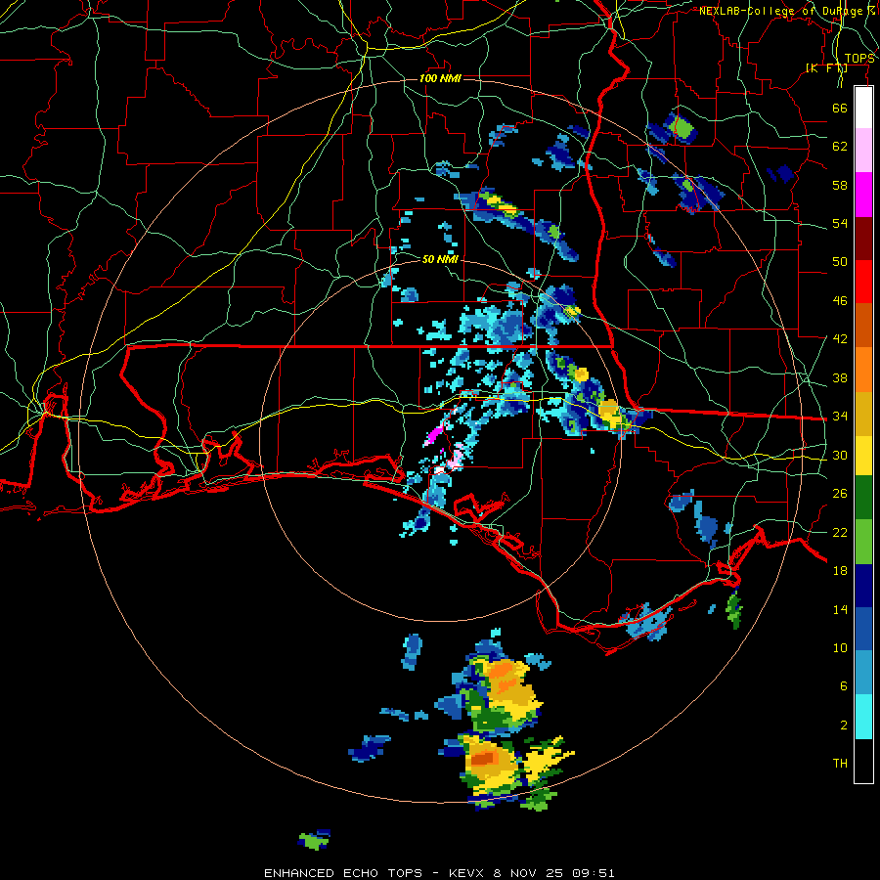Click the "50 NMI" range ring label
The width and height of the screenshot is (880, 880).
[440, 259]
